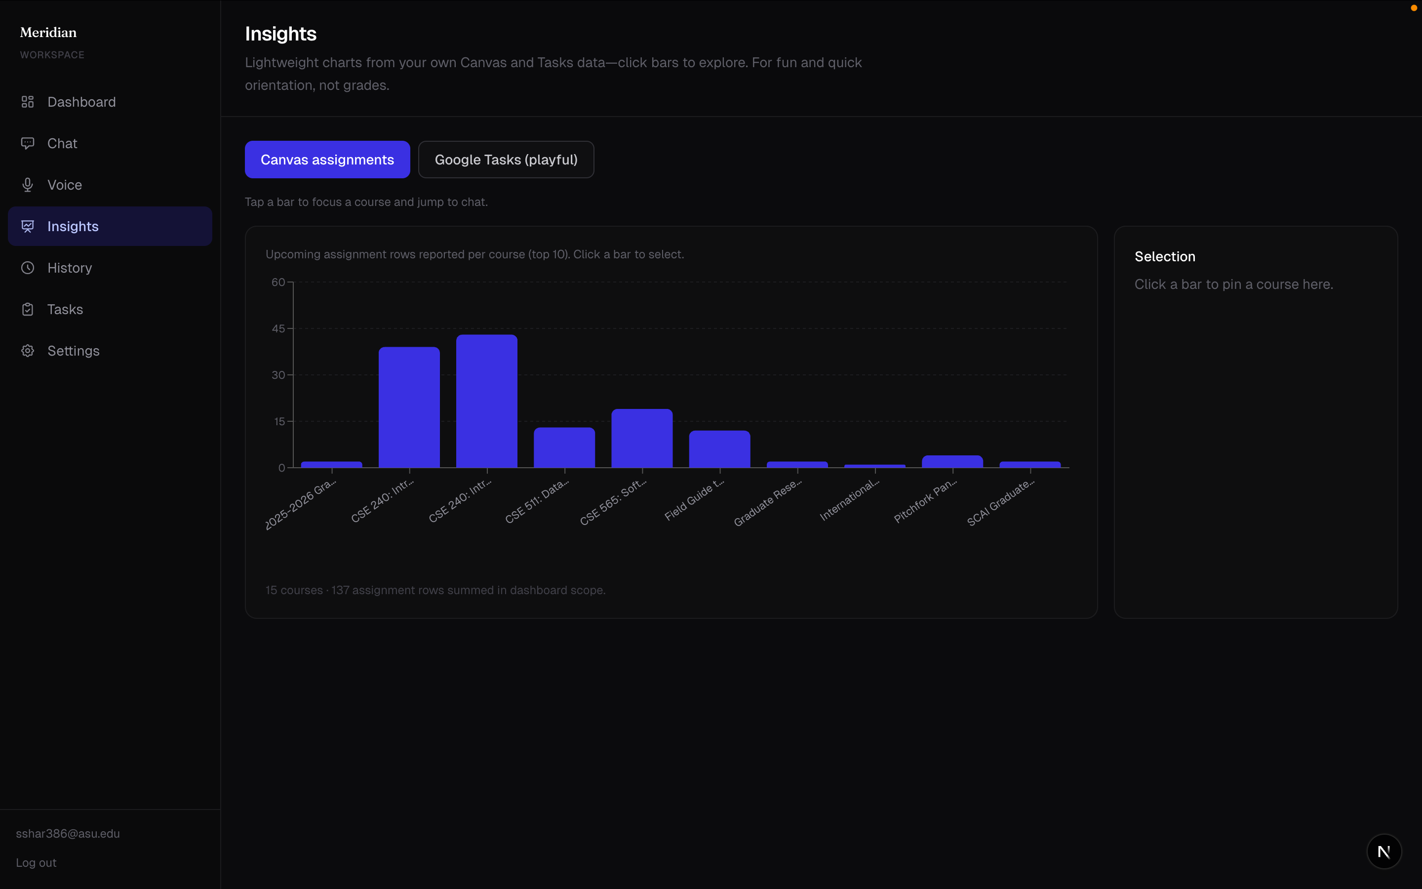Viewport: 1422px width, 889px height.
Task: Log out of the workspace
Action: (x=36, y=862)
